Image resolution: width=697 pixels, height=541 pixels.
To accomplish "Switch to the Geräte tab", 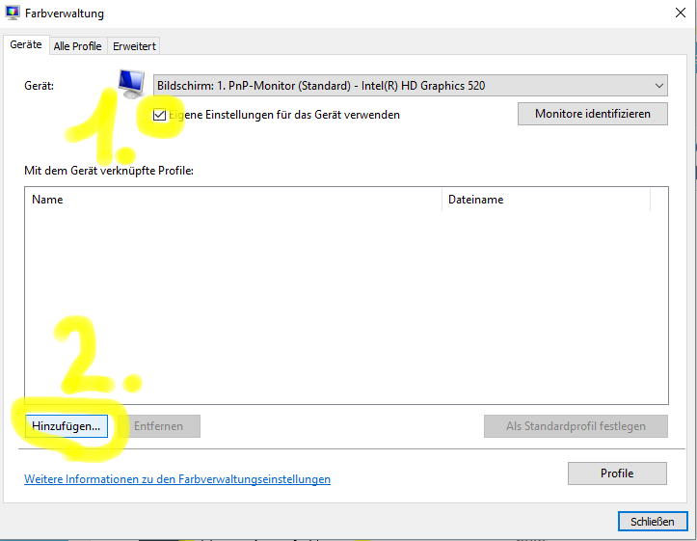I will coord(26,45).
